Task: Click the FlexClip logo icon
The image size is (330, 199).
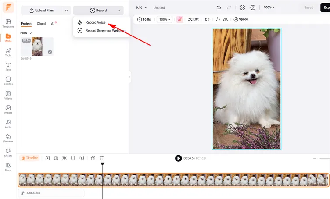Action: [x=8, y=7]
